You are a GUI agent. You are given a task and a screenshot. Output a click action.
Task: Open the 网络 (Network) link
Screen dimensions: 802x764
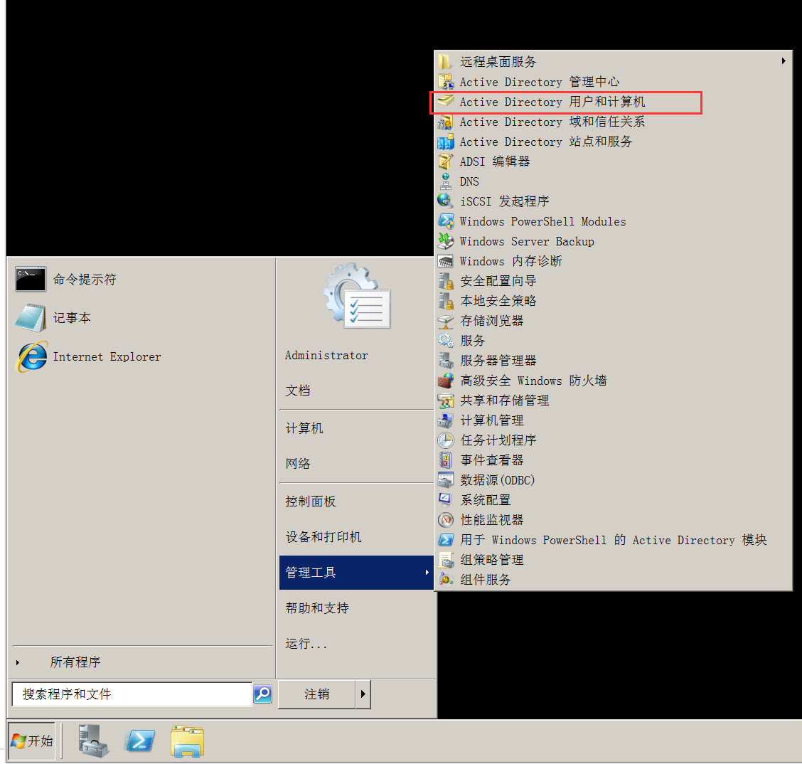(x=298, y=464)
